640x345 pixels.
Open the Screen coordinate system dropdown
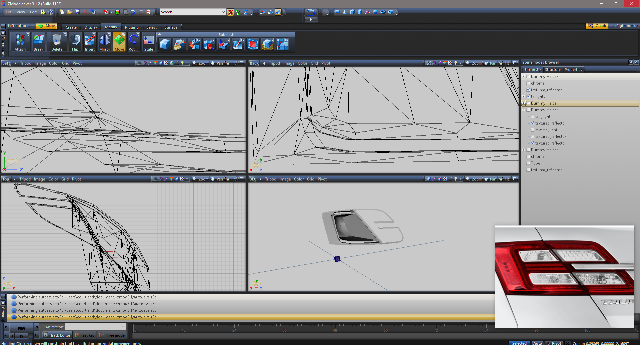coord(223,12)
